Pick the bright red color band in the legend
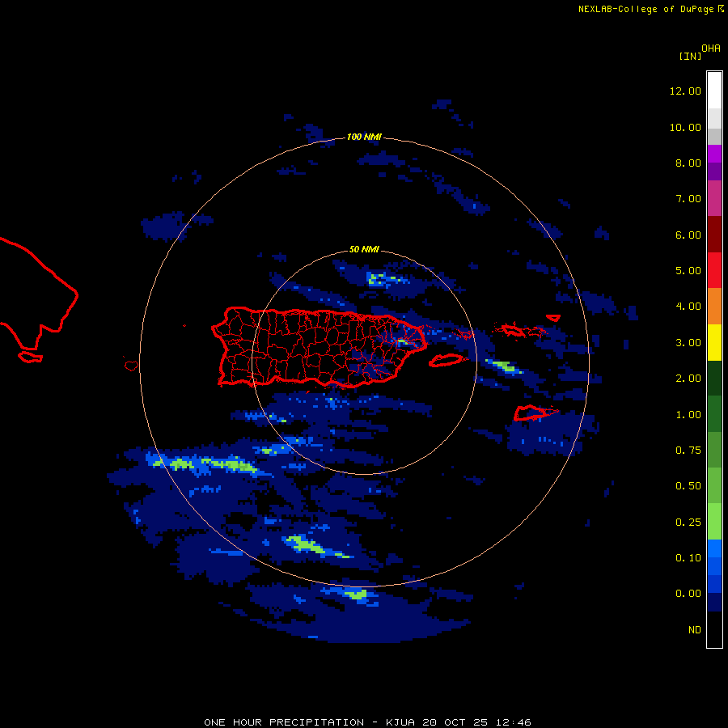Viewport: 728px width, 728px height. [714, 270]
